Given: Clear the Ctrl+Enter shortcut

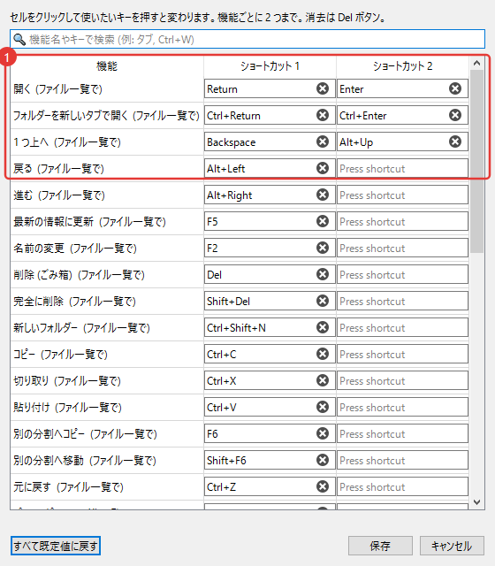Looking at the screenshot, I should 455,115.
